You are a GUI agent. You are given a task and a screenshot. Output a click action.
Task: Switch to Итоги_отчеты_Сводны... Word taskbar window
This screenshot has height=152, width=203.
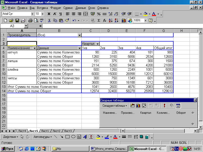click(x=109, y=149)
